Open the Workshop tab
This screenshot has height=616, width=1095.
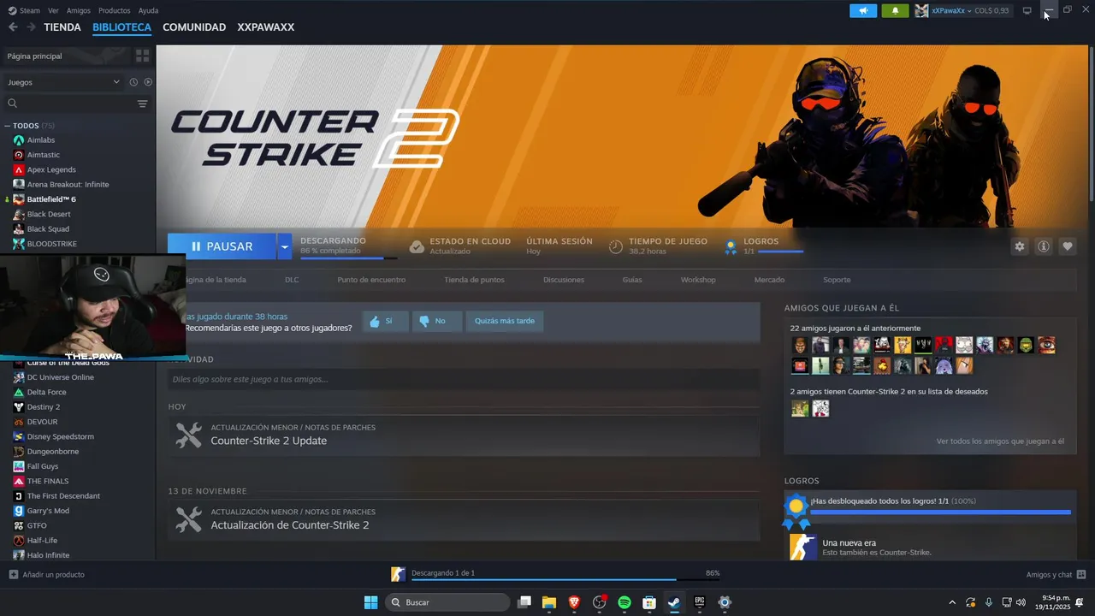[x=698, y=280]
